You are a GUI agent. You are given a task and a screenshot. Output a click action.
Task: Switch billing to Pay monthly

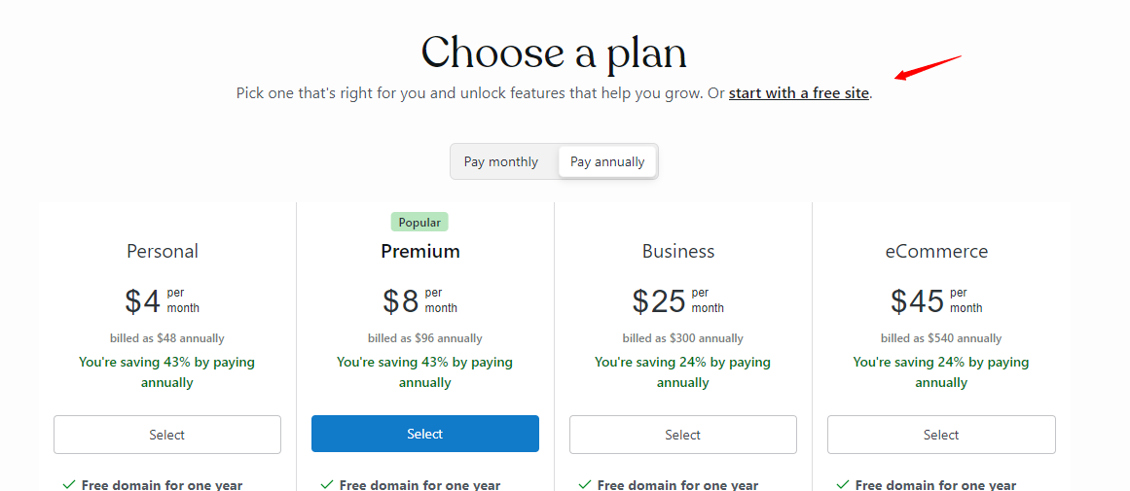pos(500,161)
